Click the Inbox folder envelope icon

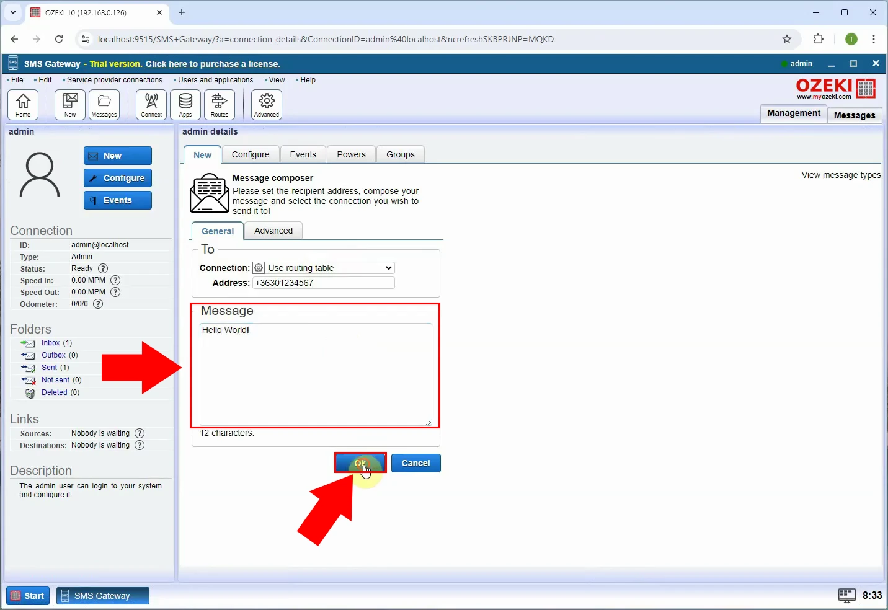(x=29, y=343)
